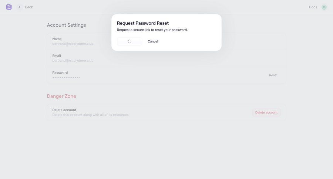Select the Email address value
333x179 pixels.
pyautogui.click(x=73, y=61)
